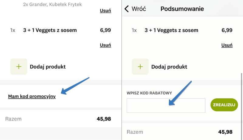Tap the Wróć back label

[x=139, y=9]
